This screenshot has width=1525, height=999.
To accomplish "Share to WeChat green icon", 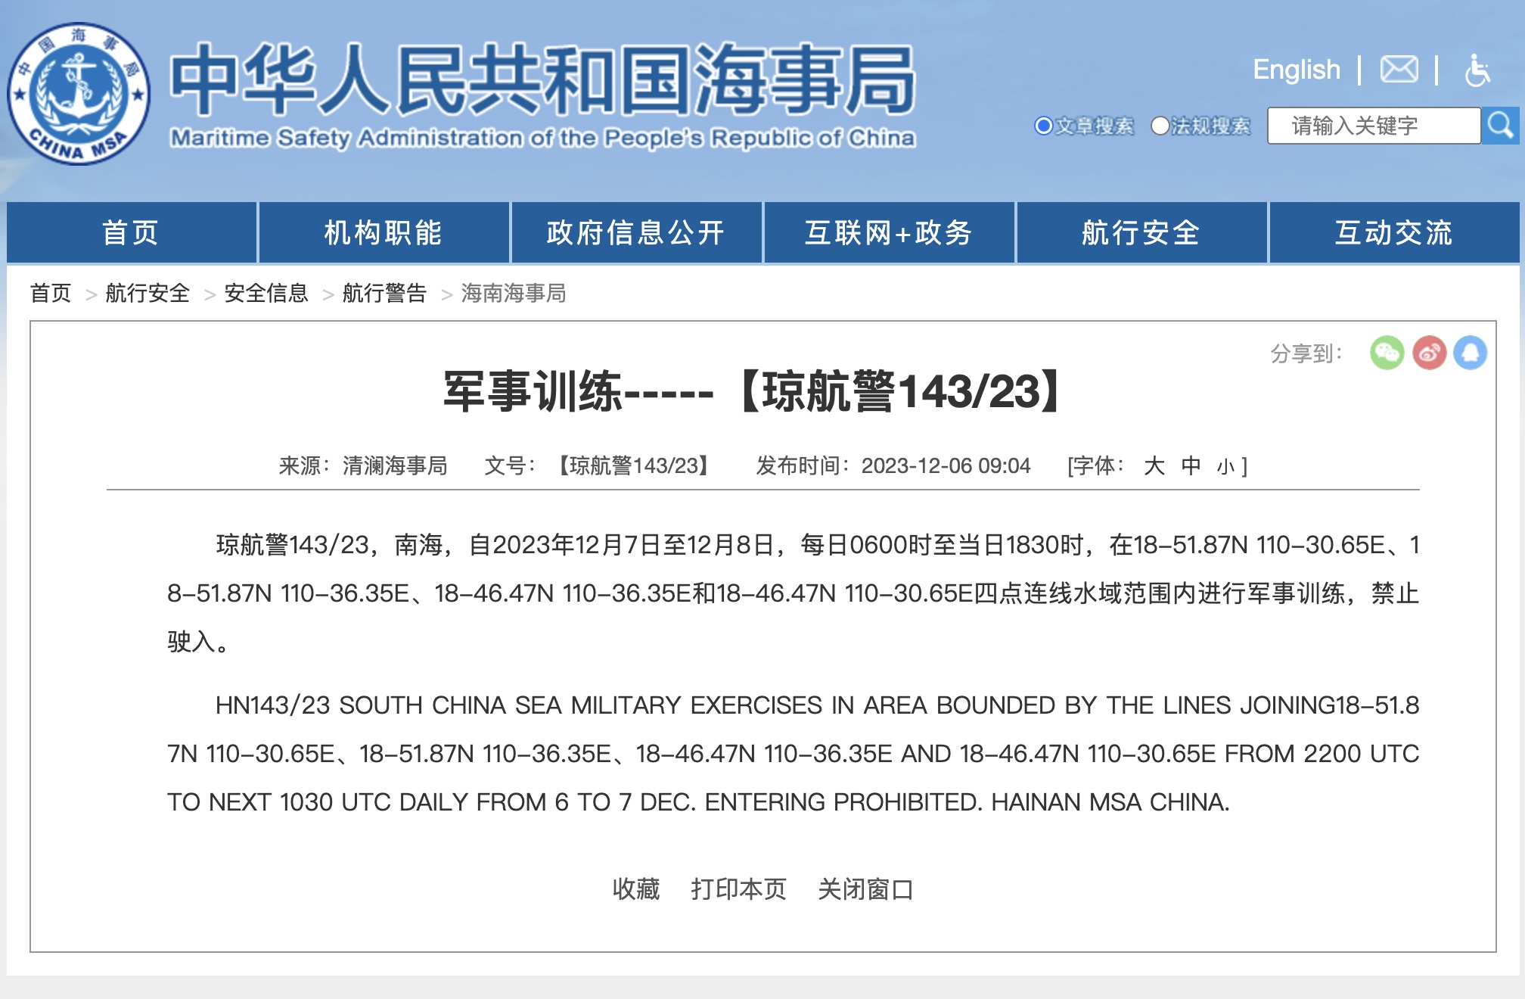I will click(x=1387, y=353).
